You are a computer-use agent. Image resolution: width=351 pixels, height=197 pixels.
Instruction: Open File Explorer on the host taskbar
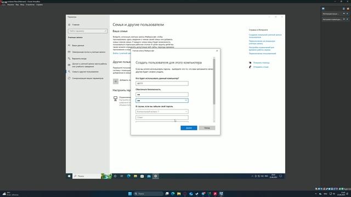pos(179,194)
